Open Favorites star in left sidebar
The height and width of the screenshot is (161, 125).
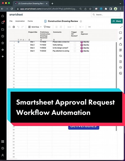tap(3, 43)
